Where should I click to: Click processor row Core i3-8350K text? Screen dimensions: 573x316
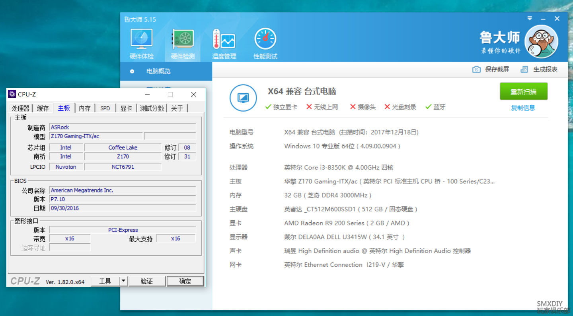339,168
